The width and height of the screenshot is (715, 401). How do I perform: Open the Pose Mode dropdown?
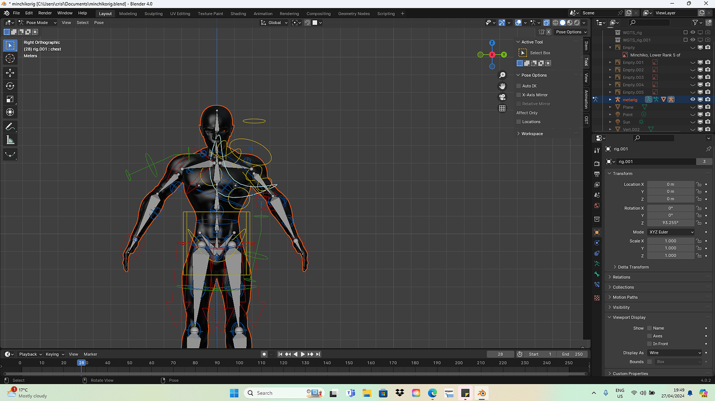point(37,23)
